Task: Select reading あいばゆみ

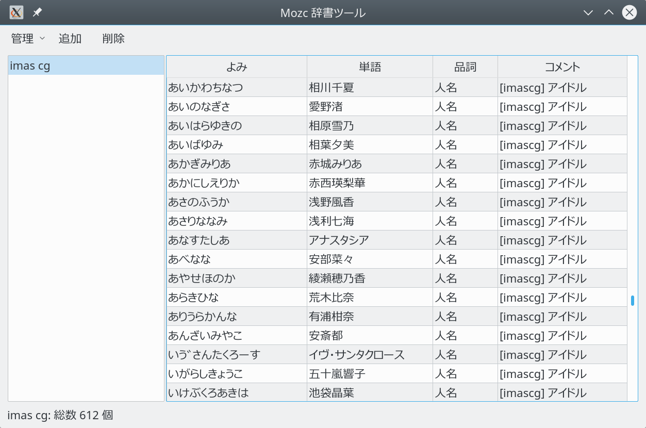Action: [x=237, y=145]
